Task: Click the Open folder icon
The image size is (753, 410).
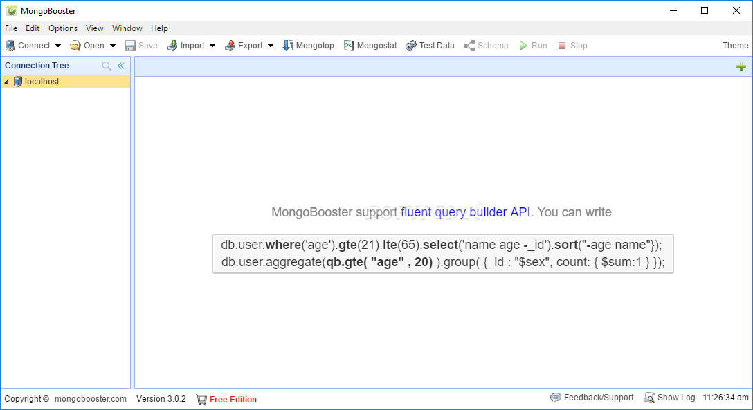Action: click(75, 46)
